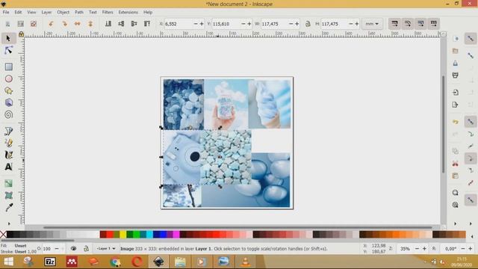Lower selection to bottom
The width and height of the screenshot is (478, 269).
108,23
